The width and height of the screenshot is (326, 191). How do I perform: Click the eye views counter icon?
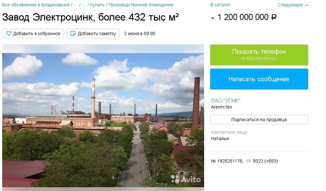pos(249,161)
